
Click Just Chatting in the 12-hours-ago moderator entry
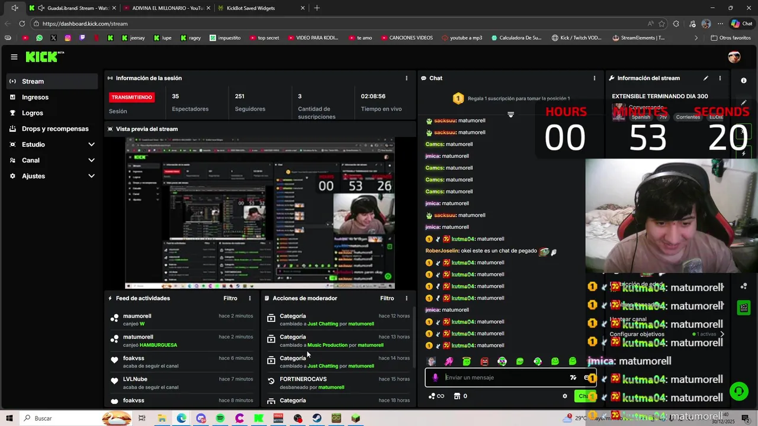click(x=323, y=324)
